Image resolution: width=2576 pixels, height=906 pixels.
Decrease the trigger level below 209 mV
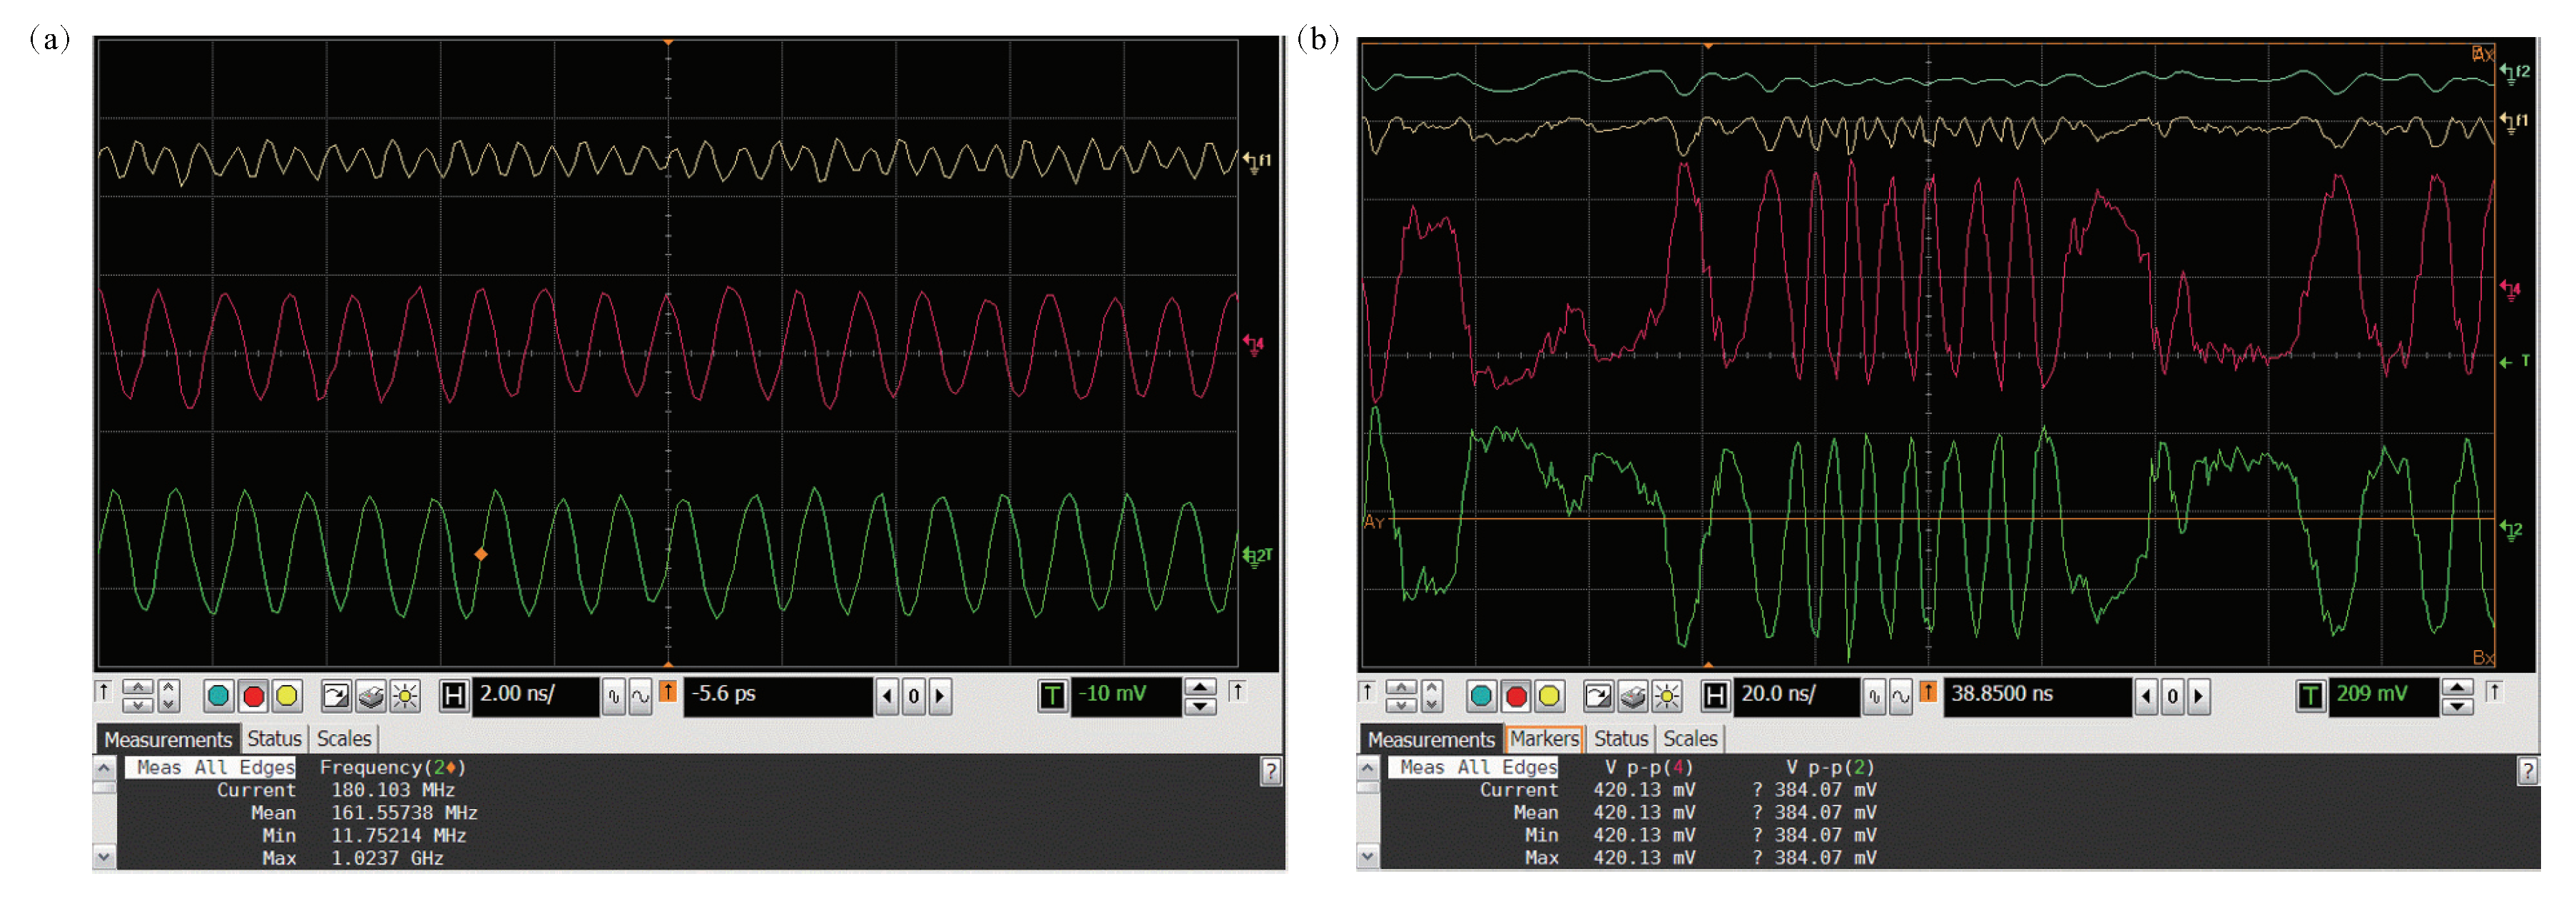tap(2458, 706)
